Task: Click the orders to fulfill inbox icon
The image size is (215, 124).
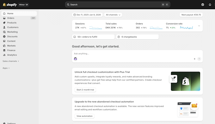Action: (75, 37)
